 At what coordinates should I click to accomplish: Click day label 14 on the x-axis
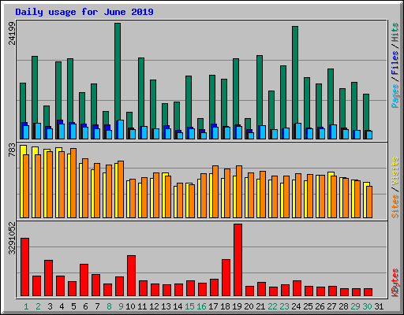178,306
